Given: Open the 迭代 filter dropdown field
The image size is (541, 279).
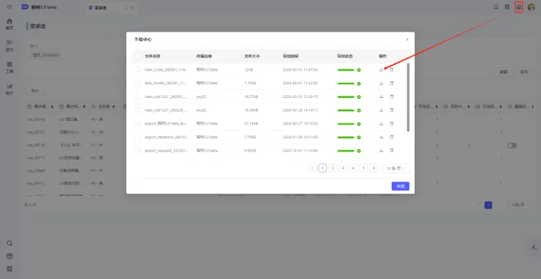Looking at the screenshot, I should click(78, 56).
